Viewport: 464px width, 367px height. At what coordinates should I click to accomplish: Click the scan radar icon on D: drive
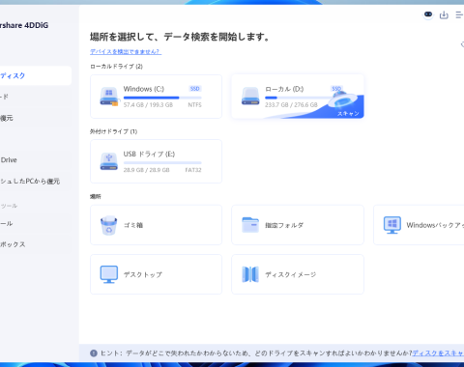tap(342, 99)
